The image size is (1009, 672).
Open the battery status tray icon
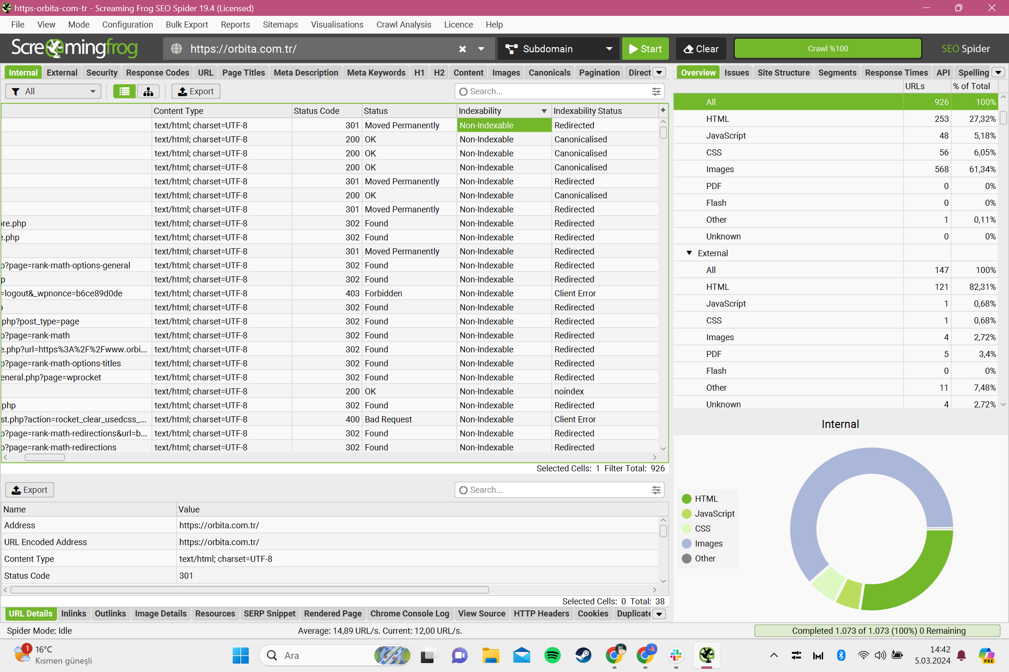tap(897, 656)
